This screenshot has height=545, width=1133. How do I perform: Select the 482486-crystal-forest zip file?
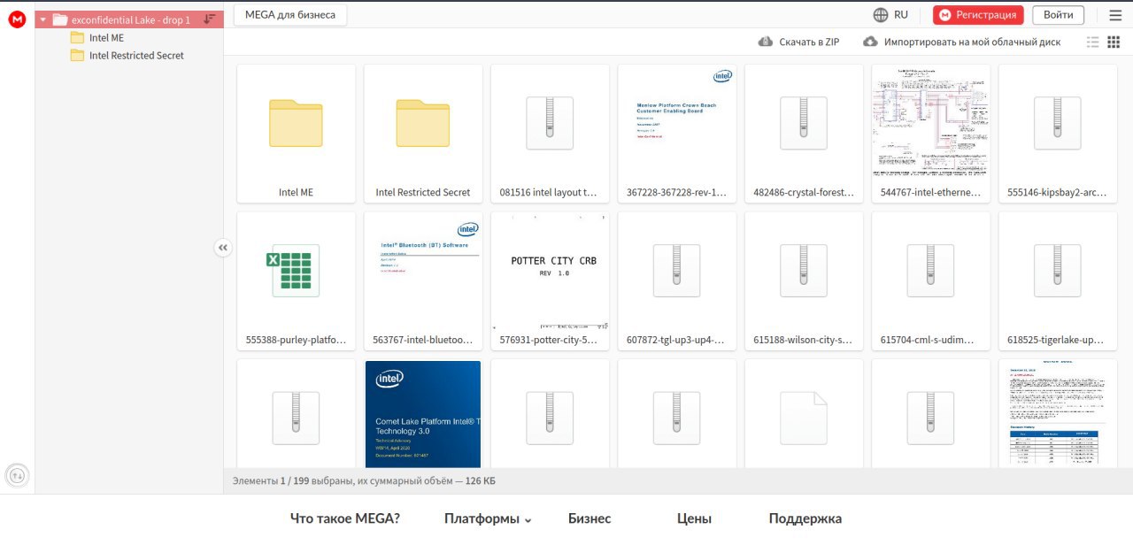[804, 134]
